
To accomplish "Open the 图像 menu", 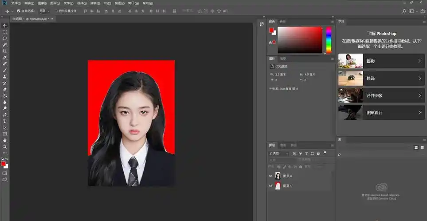I will (x=42, y=3).
